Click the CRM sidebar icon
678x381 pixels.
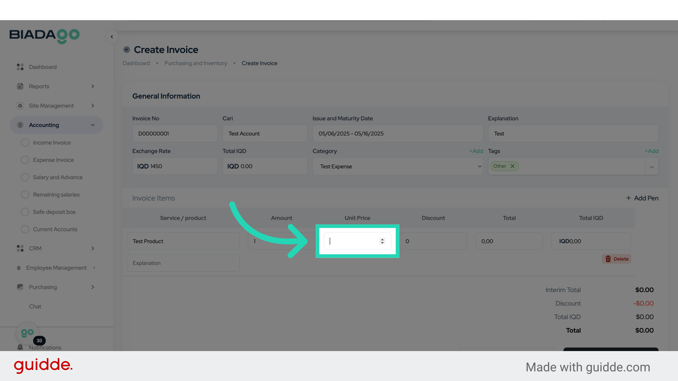point(20,248)
